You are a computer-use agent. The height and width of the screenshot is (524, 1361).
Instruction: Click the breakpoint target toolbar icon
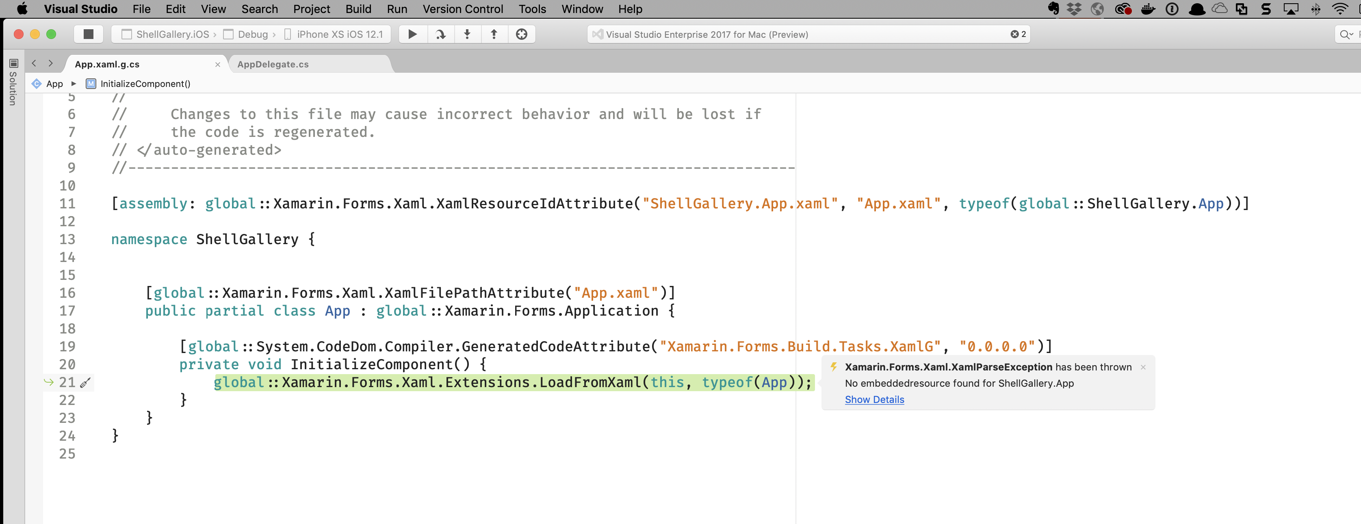click(522, 34)
